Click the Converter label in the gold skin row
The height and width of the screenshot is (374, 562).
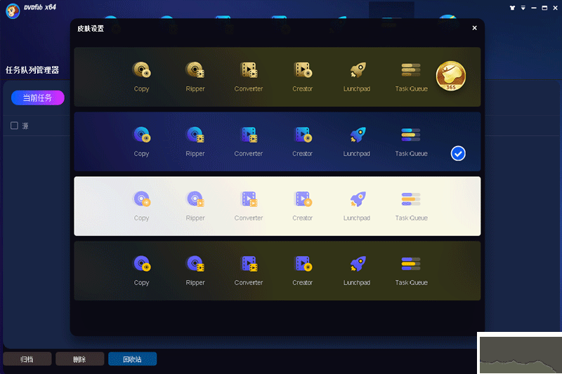pos(249,88)
